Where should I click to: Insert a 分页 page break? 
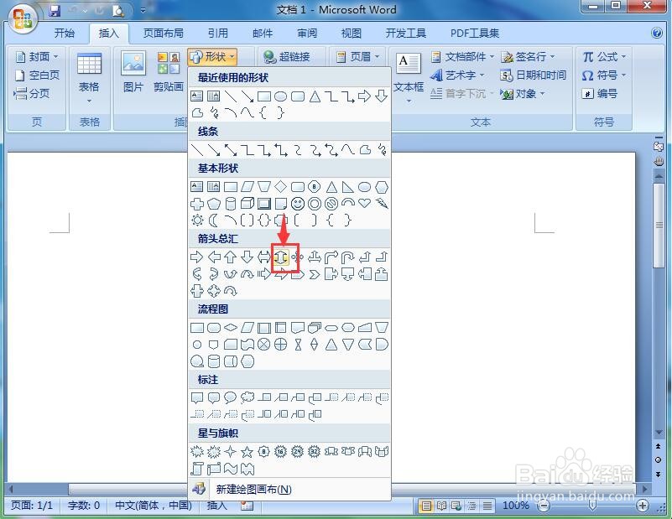point(32,93)
